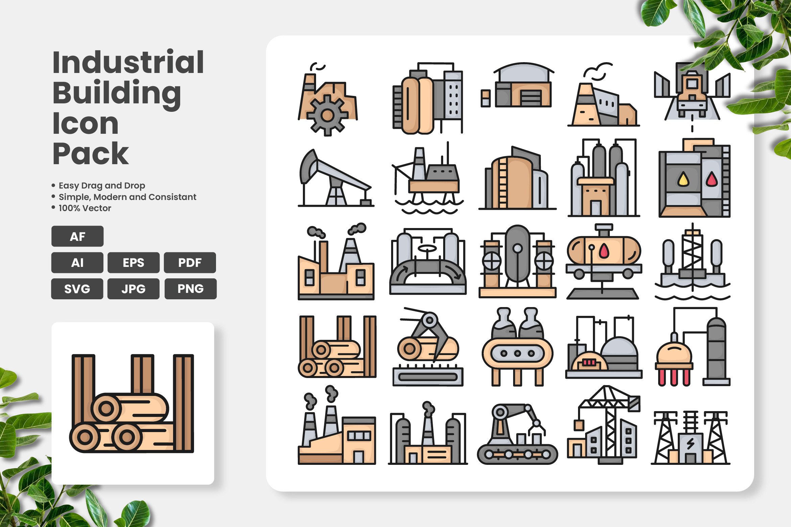Click the nuclear dome power plant icon
791x527 pixels.
pos(604,347)
